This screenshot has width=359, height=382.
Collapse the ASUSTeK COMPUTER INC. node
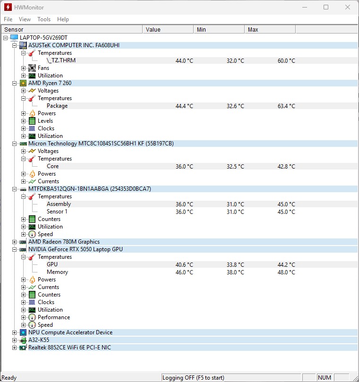pyautogui.click(x=14, y=45)
